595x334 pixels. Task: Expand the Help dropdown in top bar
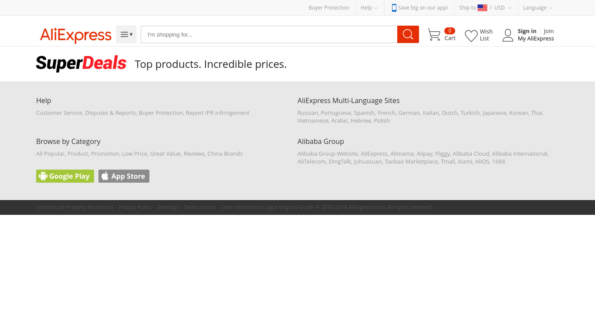(369, 8)
